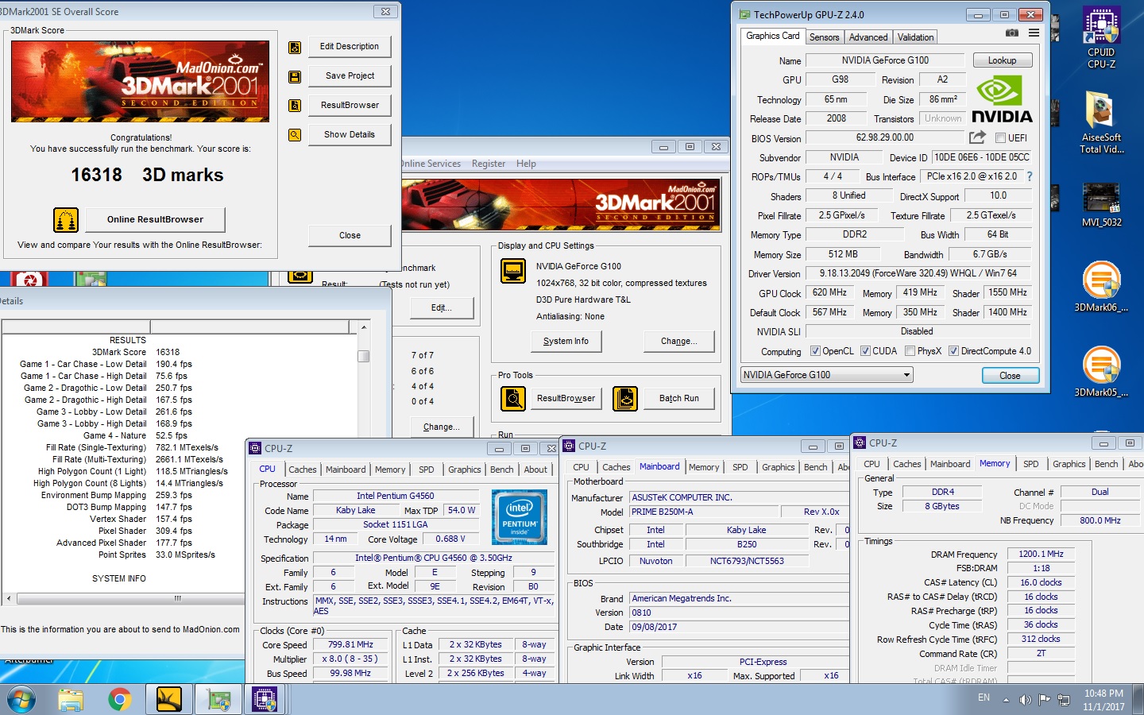Switch to the Sensors tab in GPU-Z
This screenshot has width=1144, height=715.
(824, 37)
